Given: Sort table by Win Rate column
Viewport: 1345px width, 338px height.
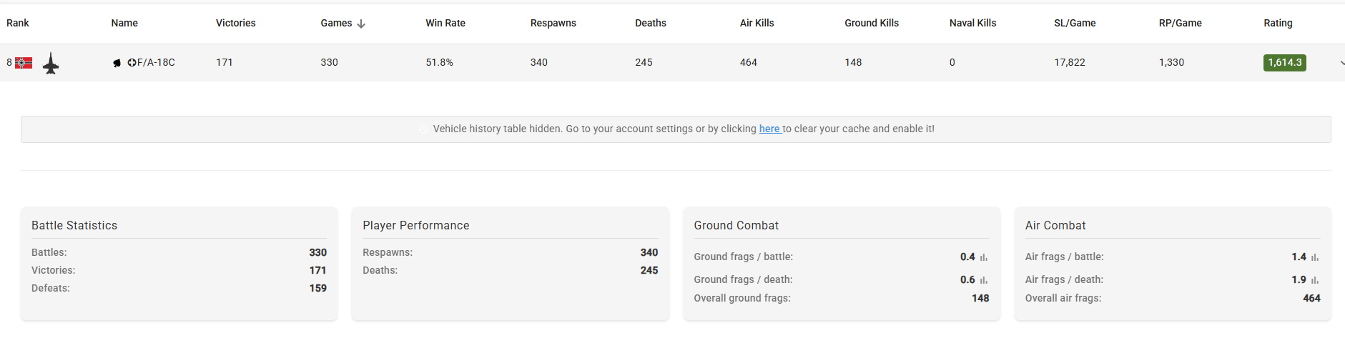Looking at the screenshot, I should (x=445, y=23).
